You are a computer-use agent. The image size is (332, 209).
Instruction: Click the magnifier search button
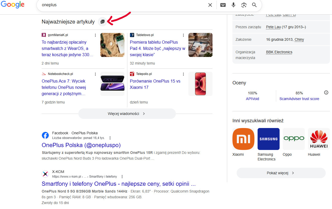coord(254,5)
